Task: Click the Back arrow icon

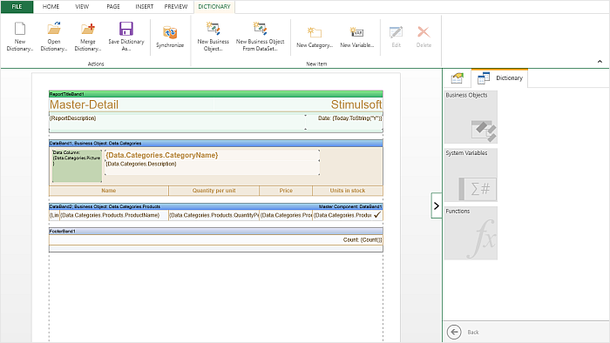Action: (x=454, y=333)
